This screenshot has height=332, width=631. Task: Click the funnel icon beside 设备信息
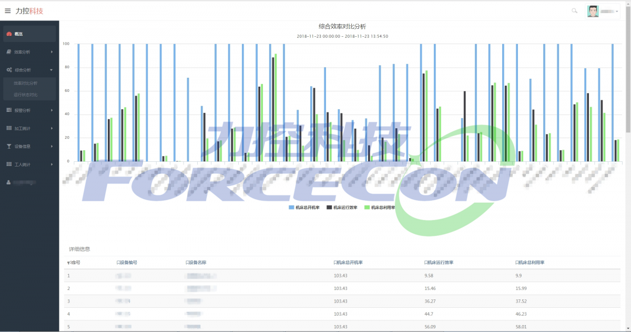tap(9, 147)
